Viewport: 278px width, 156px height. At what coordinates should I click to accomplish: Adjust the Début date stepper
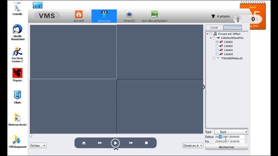pyautogui.click(x=246, y=137)
